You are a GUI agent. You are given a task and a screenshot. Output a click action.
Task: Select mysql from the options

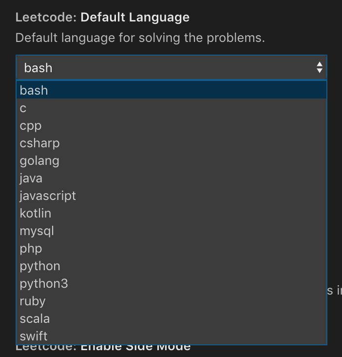[x=171, y=230]
